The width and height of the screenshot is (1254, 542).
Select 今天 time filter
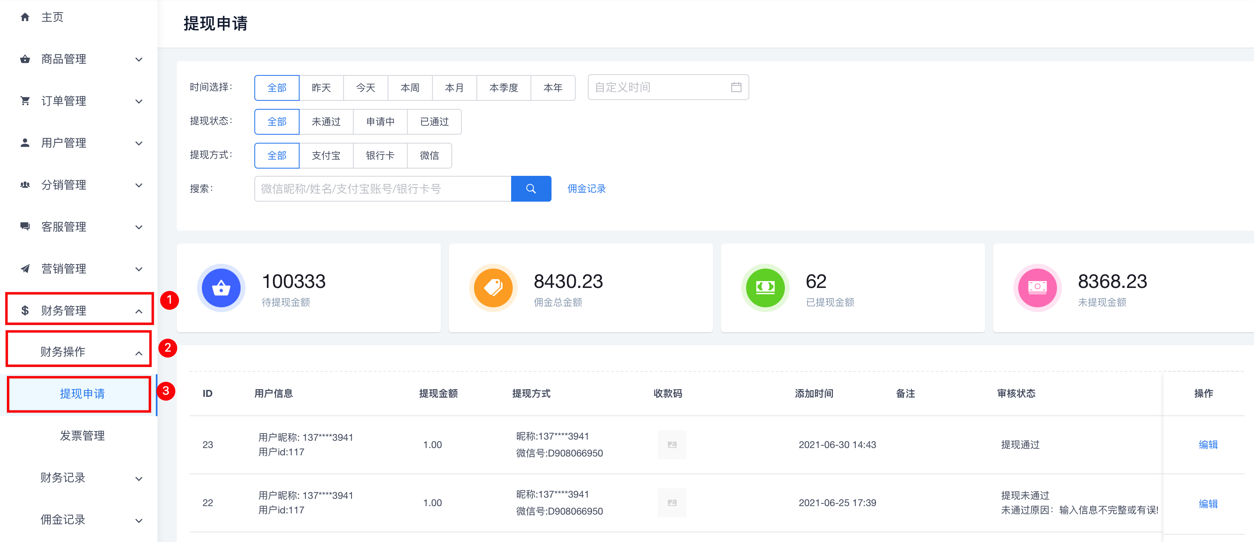coord(366,88)
